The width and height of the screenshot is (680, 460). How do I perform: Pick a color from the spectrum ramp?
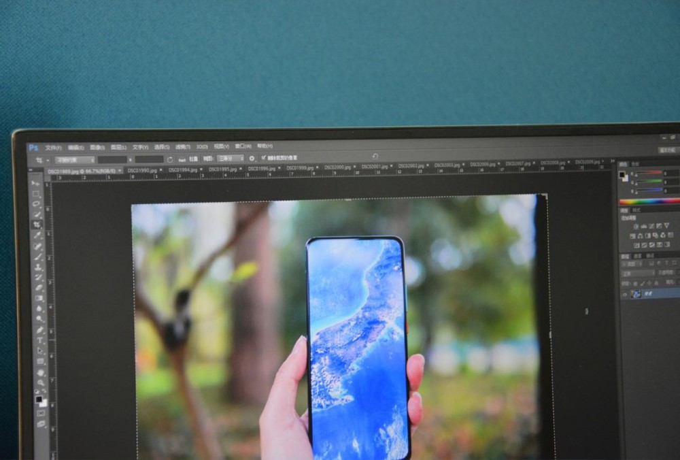pyautogui.click(x=649, y=201)
